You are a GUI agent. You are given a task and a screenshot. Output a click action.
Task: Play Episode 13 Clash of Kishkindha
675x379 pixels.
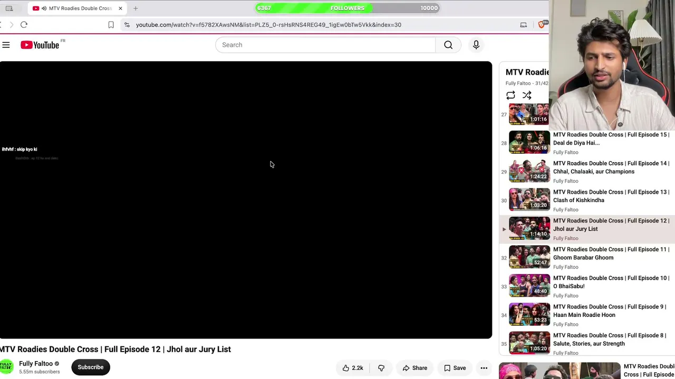pyautogui.click(x=611, y=196)
